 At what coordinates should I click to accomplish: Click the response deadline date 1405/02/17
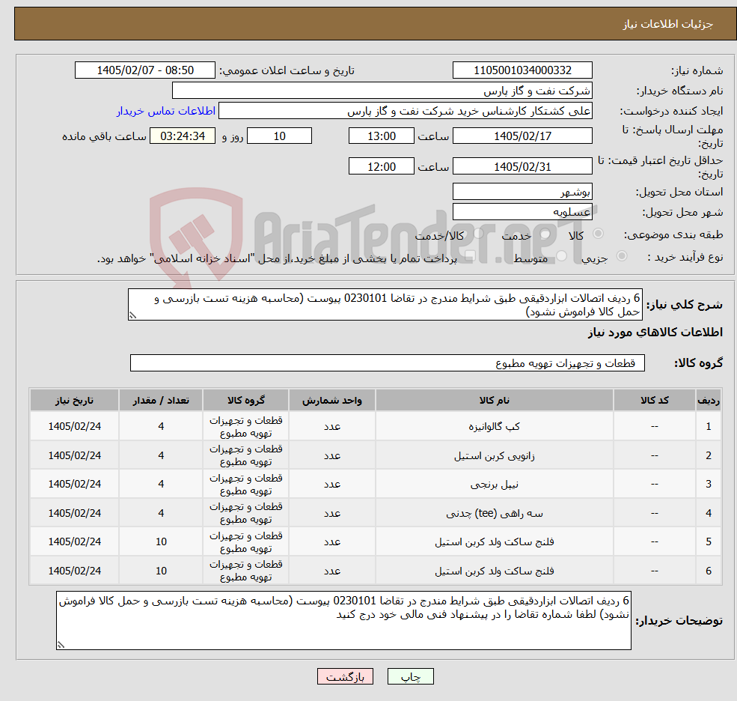coord(522,136)
